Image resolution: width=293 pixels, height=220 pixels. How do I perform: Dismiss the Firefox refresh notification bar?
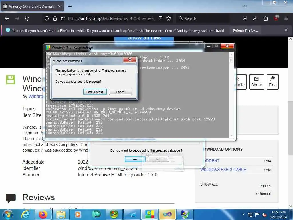(286, 30)
